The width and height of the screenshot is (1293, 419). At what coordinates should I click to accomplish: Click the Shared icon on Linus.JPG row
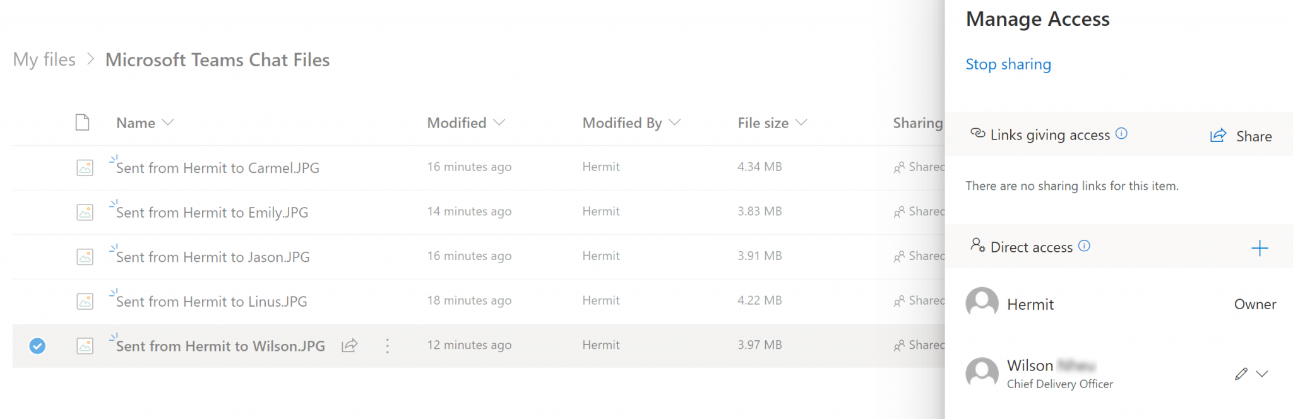tap(900, 300)
